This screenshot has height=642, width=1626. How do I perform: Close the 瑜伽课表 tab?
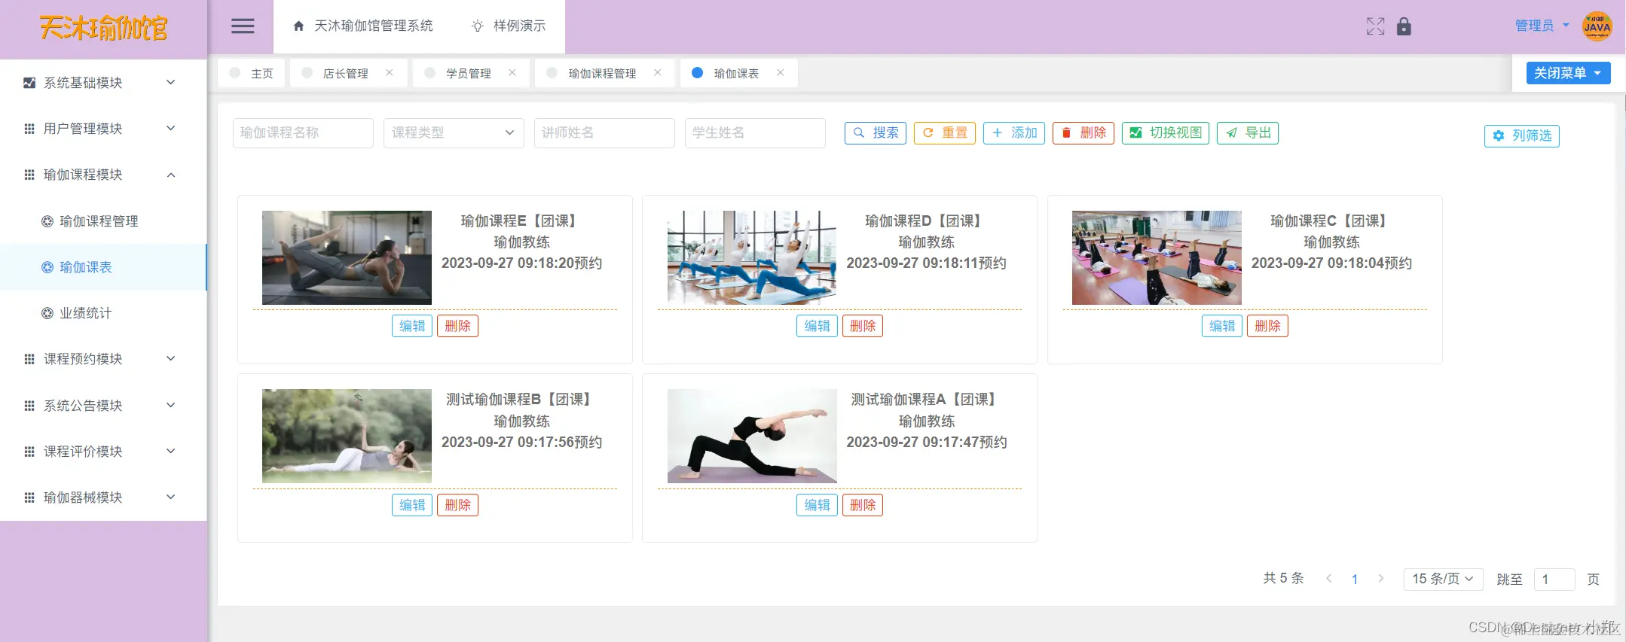[781, 73]
